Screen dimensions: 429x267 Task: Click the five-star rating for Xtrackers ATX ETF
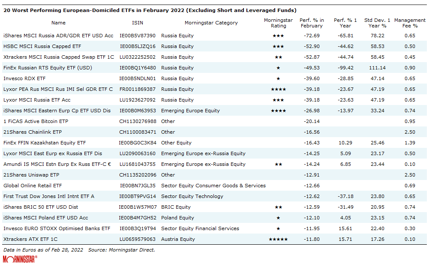(278, 239)
